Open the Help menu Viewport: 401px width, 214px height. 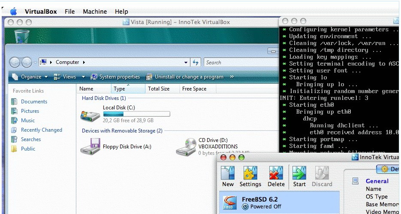[x=121, y=12]
